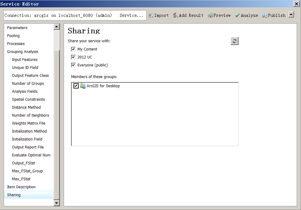
Task: Click the Add Result button label
Action: (x=191, y=15)
